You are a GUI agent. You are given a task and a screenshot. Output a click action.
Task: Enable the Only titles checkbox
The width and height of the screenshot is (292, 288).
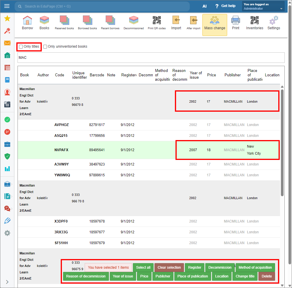pyautogui.click(x=21, y=47)
